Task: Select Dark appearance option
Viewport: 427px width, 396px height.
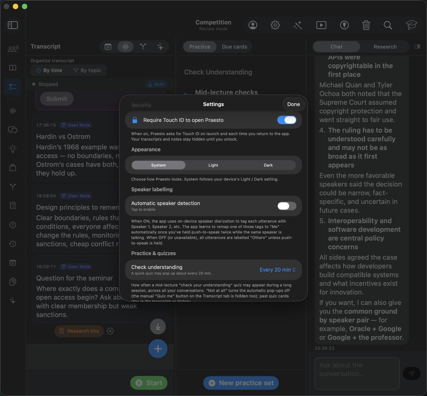Action: [268, 165]
